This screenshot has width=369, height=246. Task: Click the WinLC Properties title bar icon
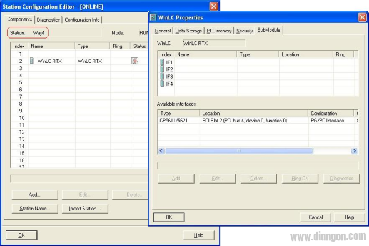tap(153, 17)
